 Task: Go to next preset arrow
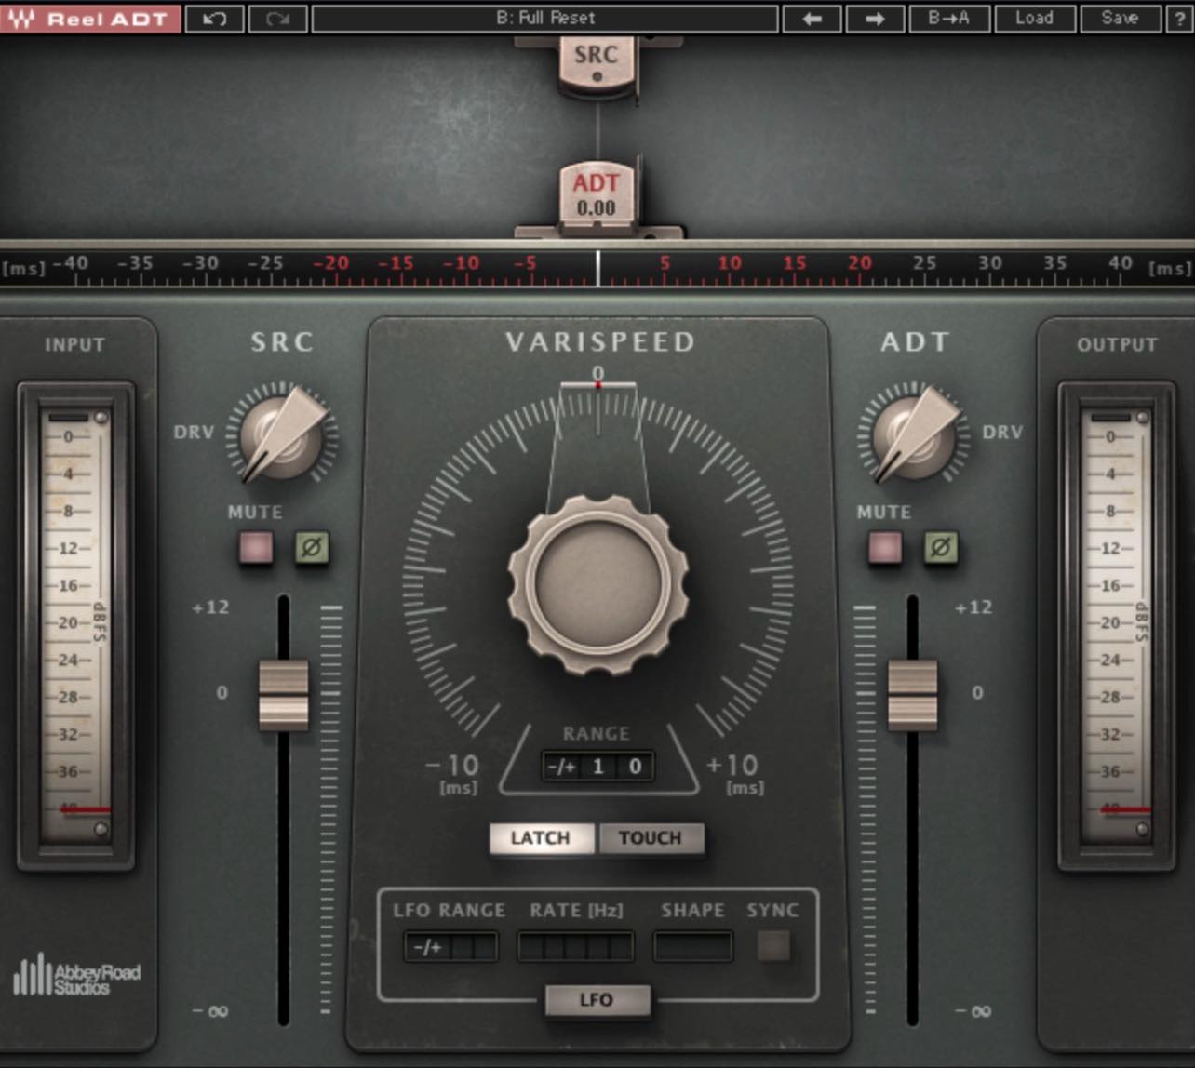click(x=875, y=19)
